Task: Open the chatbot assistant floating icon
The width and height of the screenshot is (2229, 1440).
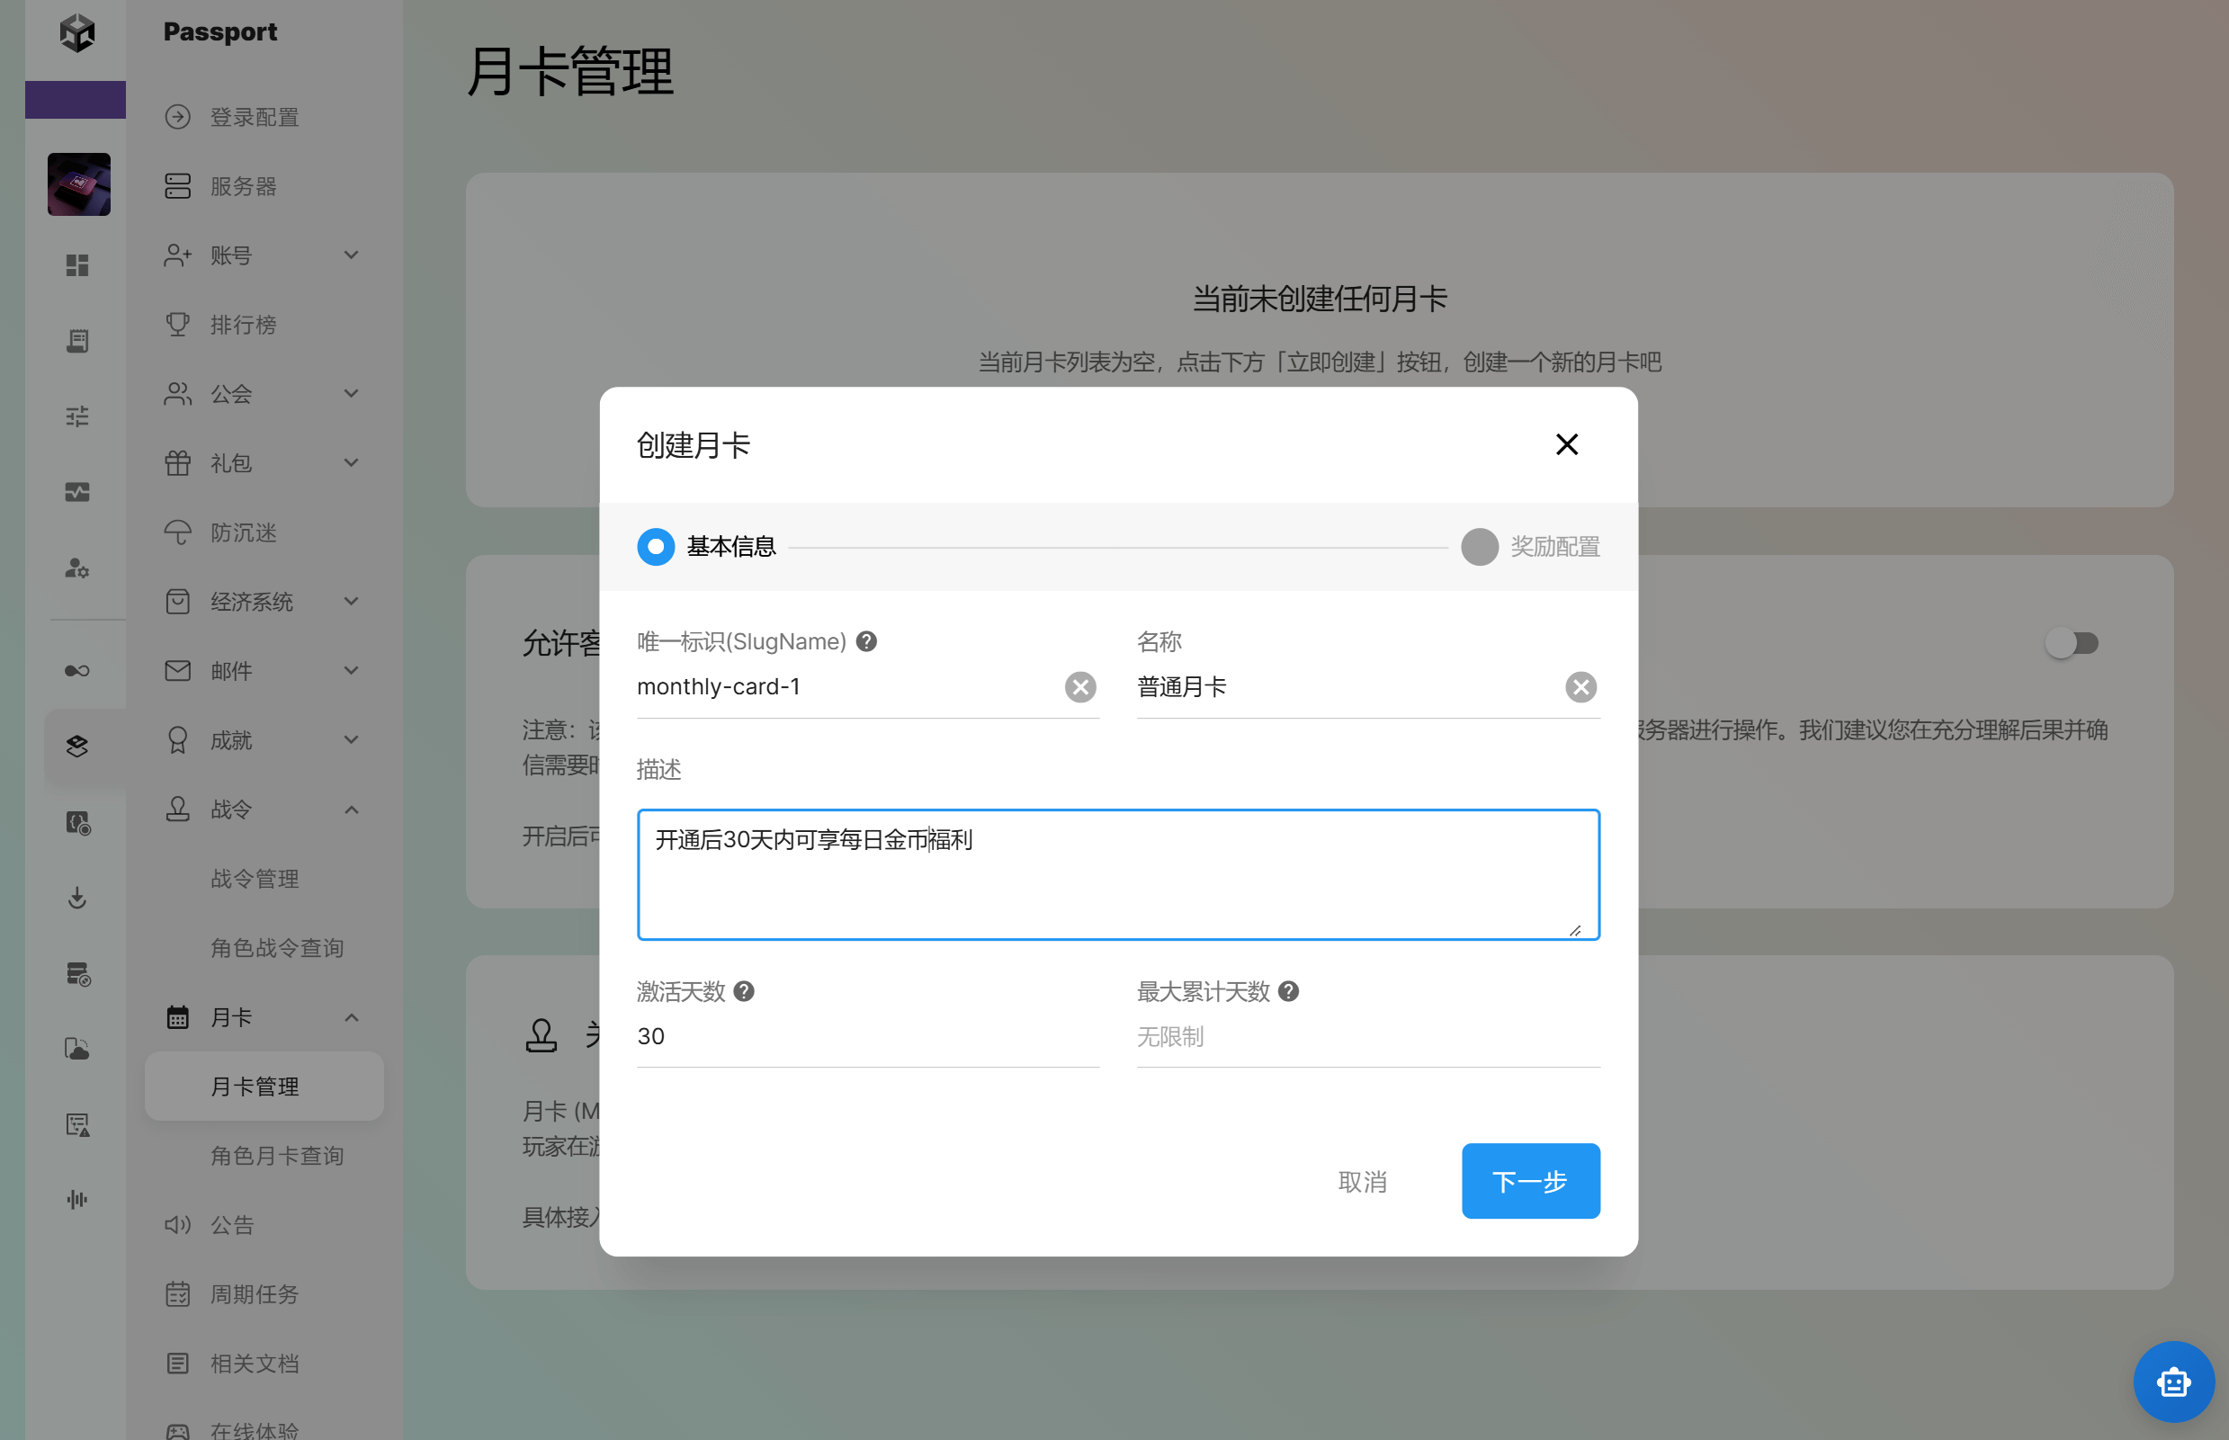Action: click(2172, 1382)
